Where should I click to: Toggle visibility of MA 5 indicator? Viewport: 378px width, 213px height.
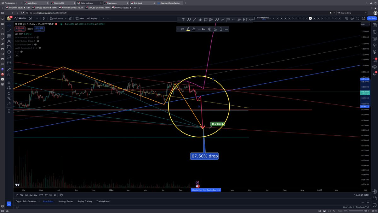pos(36,44)
